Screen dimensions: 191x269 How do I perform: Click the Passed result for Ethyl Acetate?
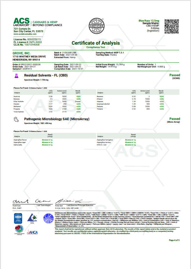coord(78,101)
